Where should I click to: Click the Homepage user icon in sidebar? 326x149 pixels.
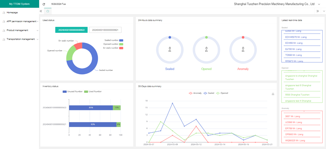click(x=4, y=13)
